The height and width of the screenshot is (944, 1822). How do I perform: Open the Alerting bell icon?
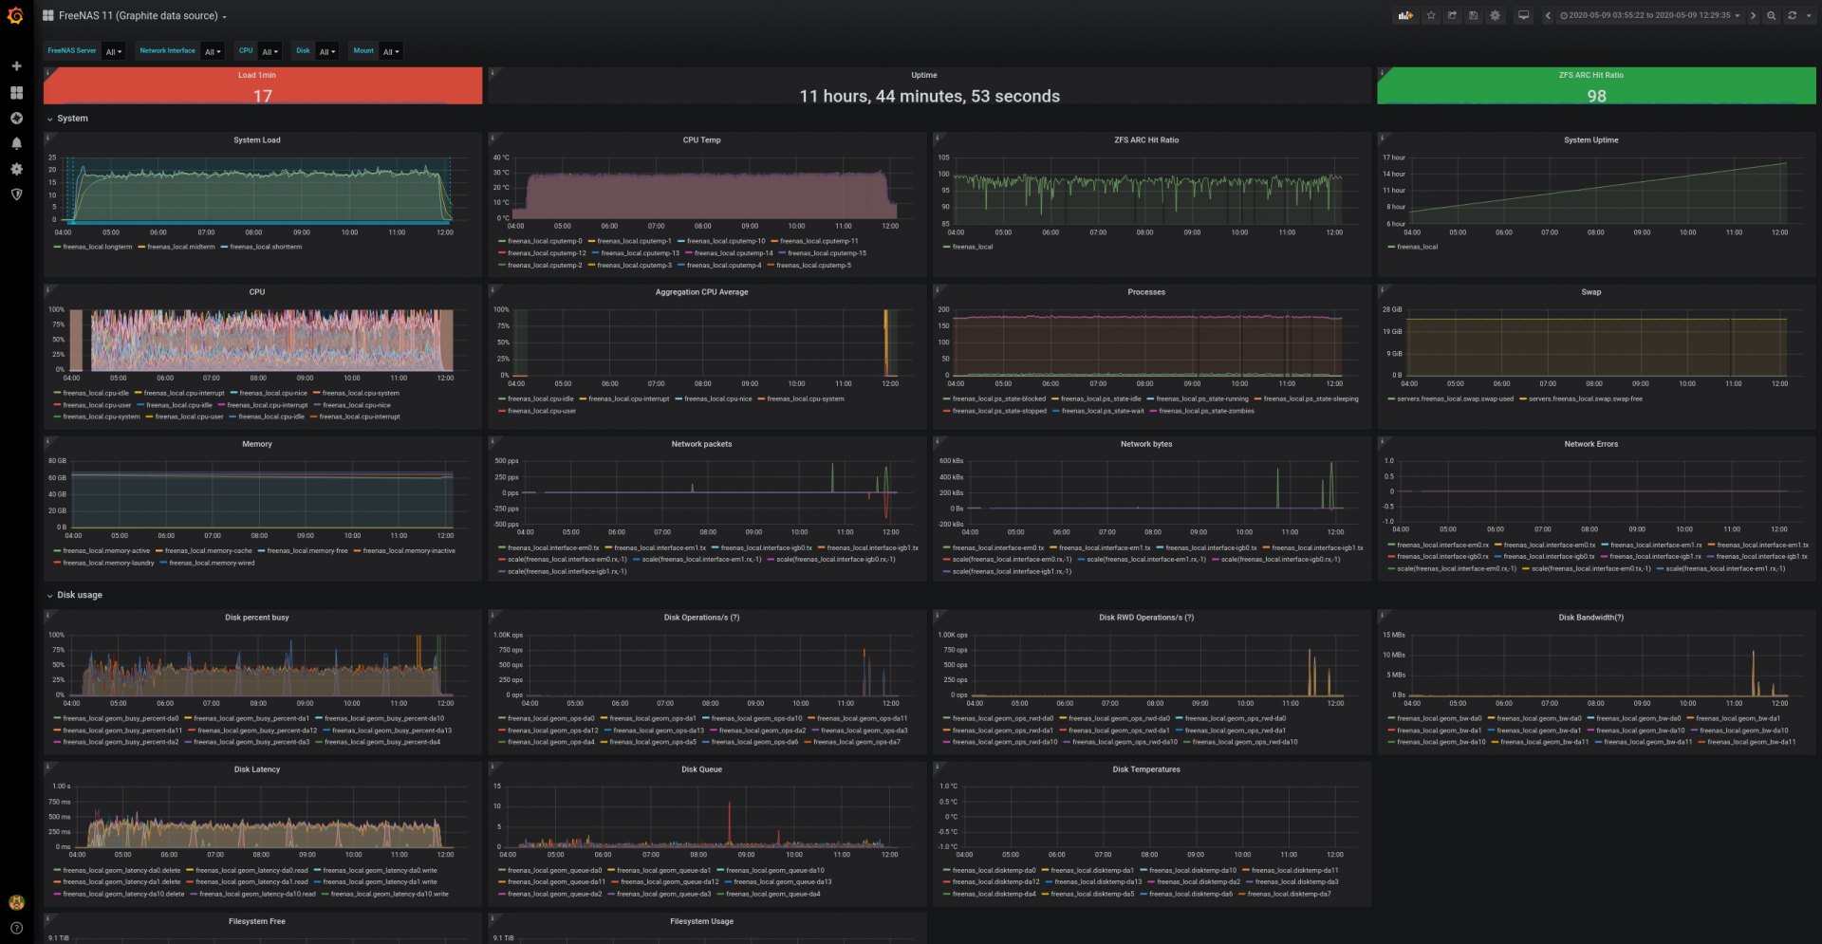pyautogui.click(x=16, y=144)
